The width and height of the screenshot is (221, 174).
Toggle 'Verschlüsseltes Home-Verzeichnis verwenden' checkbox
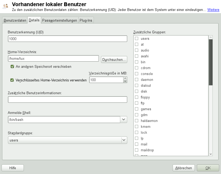click(x=12, y=80)
